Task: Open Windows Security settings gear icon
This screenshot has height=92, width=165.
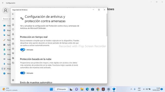Action: 13,80
